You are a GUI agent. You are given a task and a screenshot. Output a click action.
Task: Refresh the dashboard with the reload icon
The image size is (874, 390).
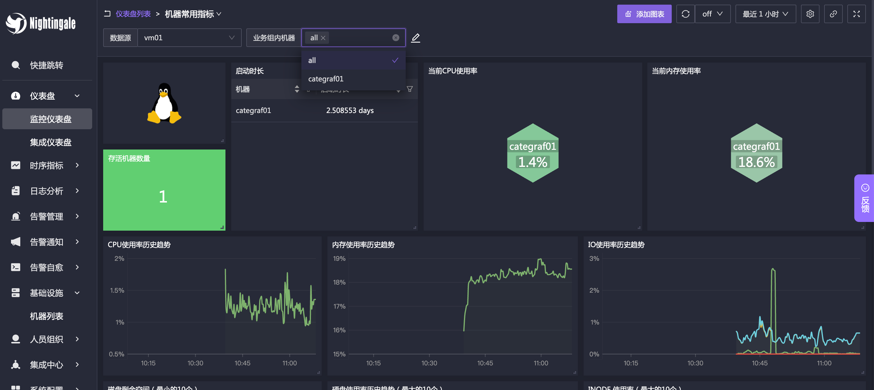pos(685,14)
